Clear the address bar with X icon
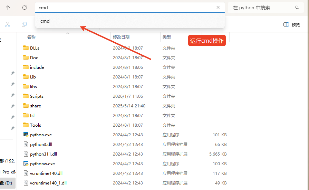 pyautogui.click(x=218, y=8)
